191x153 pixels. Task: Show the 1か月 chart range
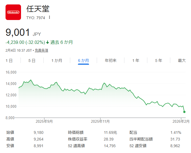pos(57,61)
